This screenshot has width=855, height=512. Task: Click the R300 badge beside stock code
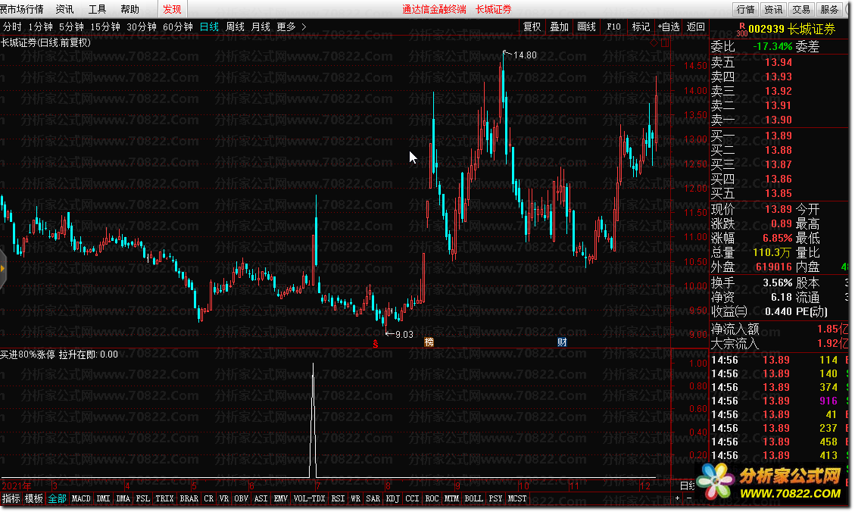point(741,30)
